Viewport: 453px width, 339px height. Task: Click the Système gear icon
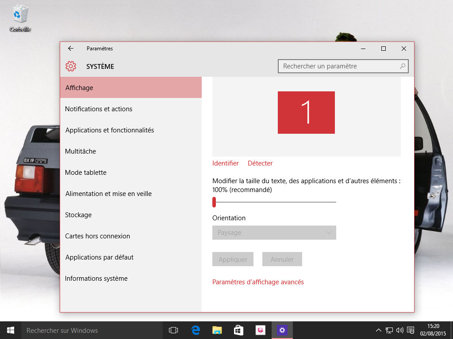(x=70, y=66)
